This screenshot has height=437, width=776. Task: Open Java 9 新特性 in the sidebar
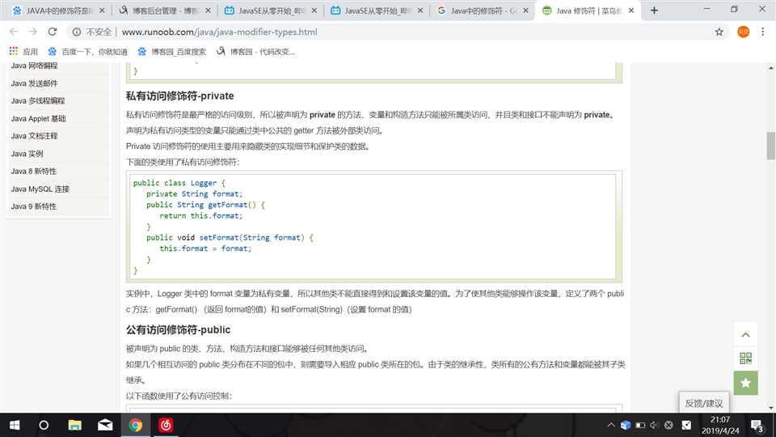coord(34,206)
